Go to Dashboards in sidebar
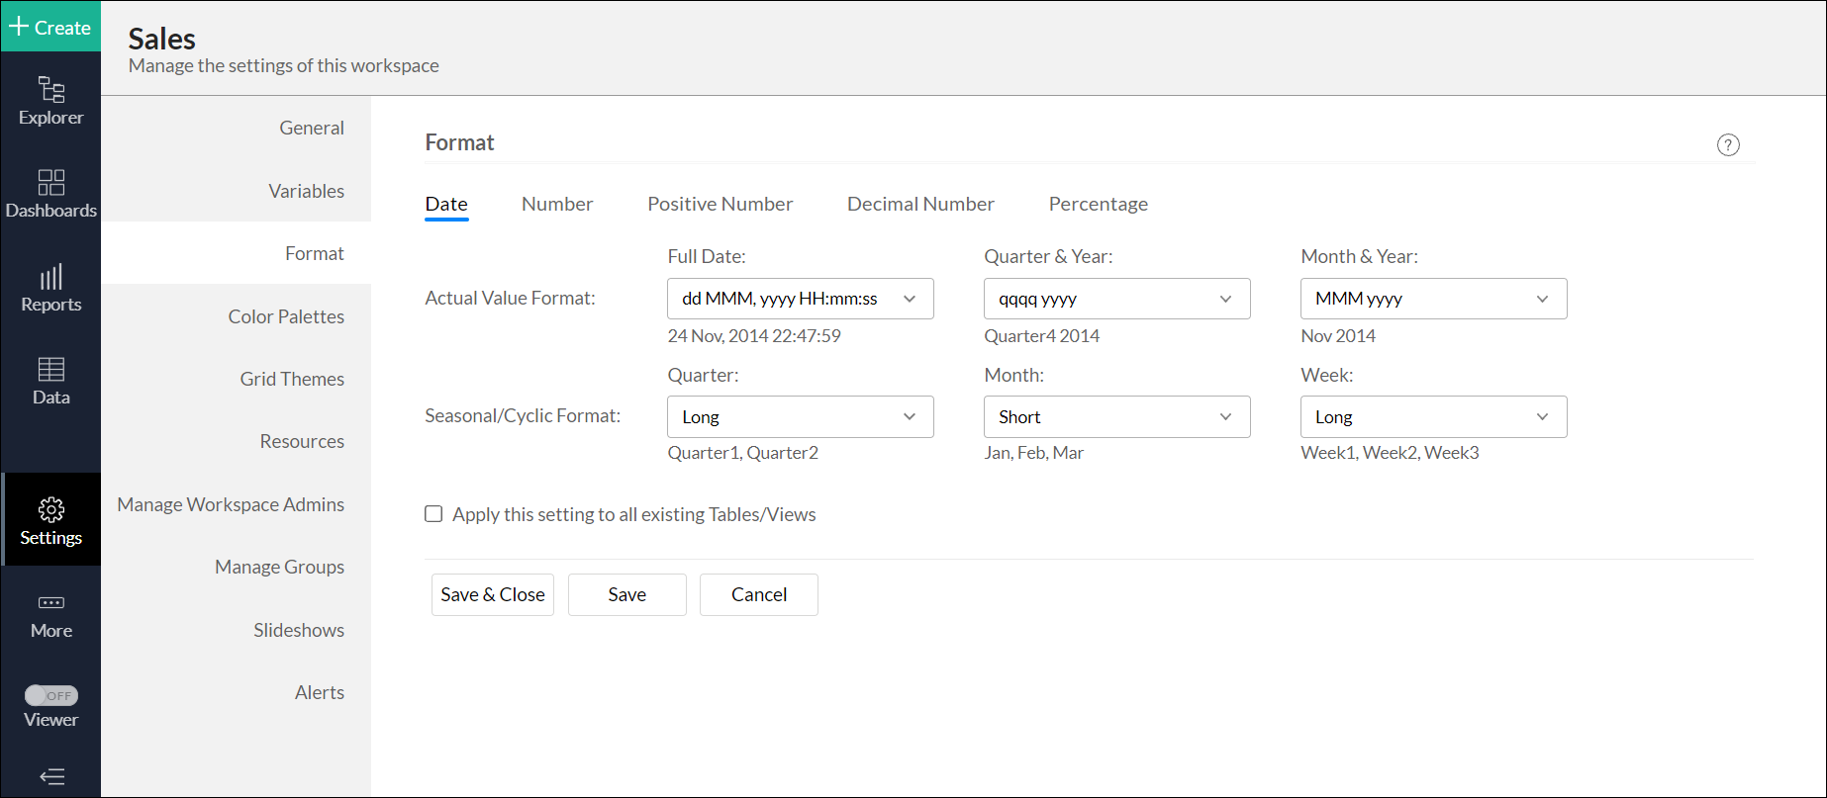The height and width of the screenshot is (798, 1827). click(50, 183)
